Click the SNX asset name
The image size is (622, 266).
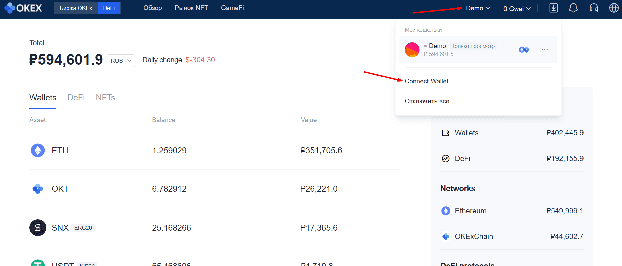point(60,228)
